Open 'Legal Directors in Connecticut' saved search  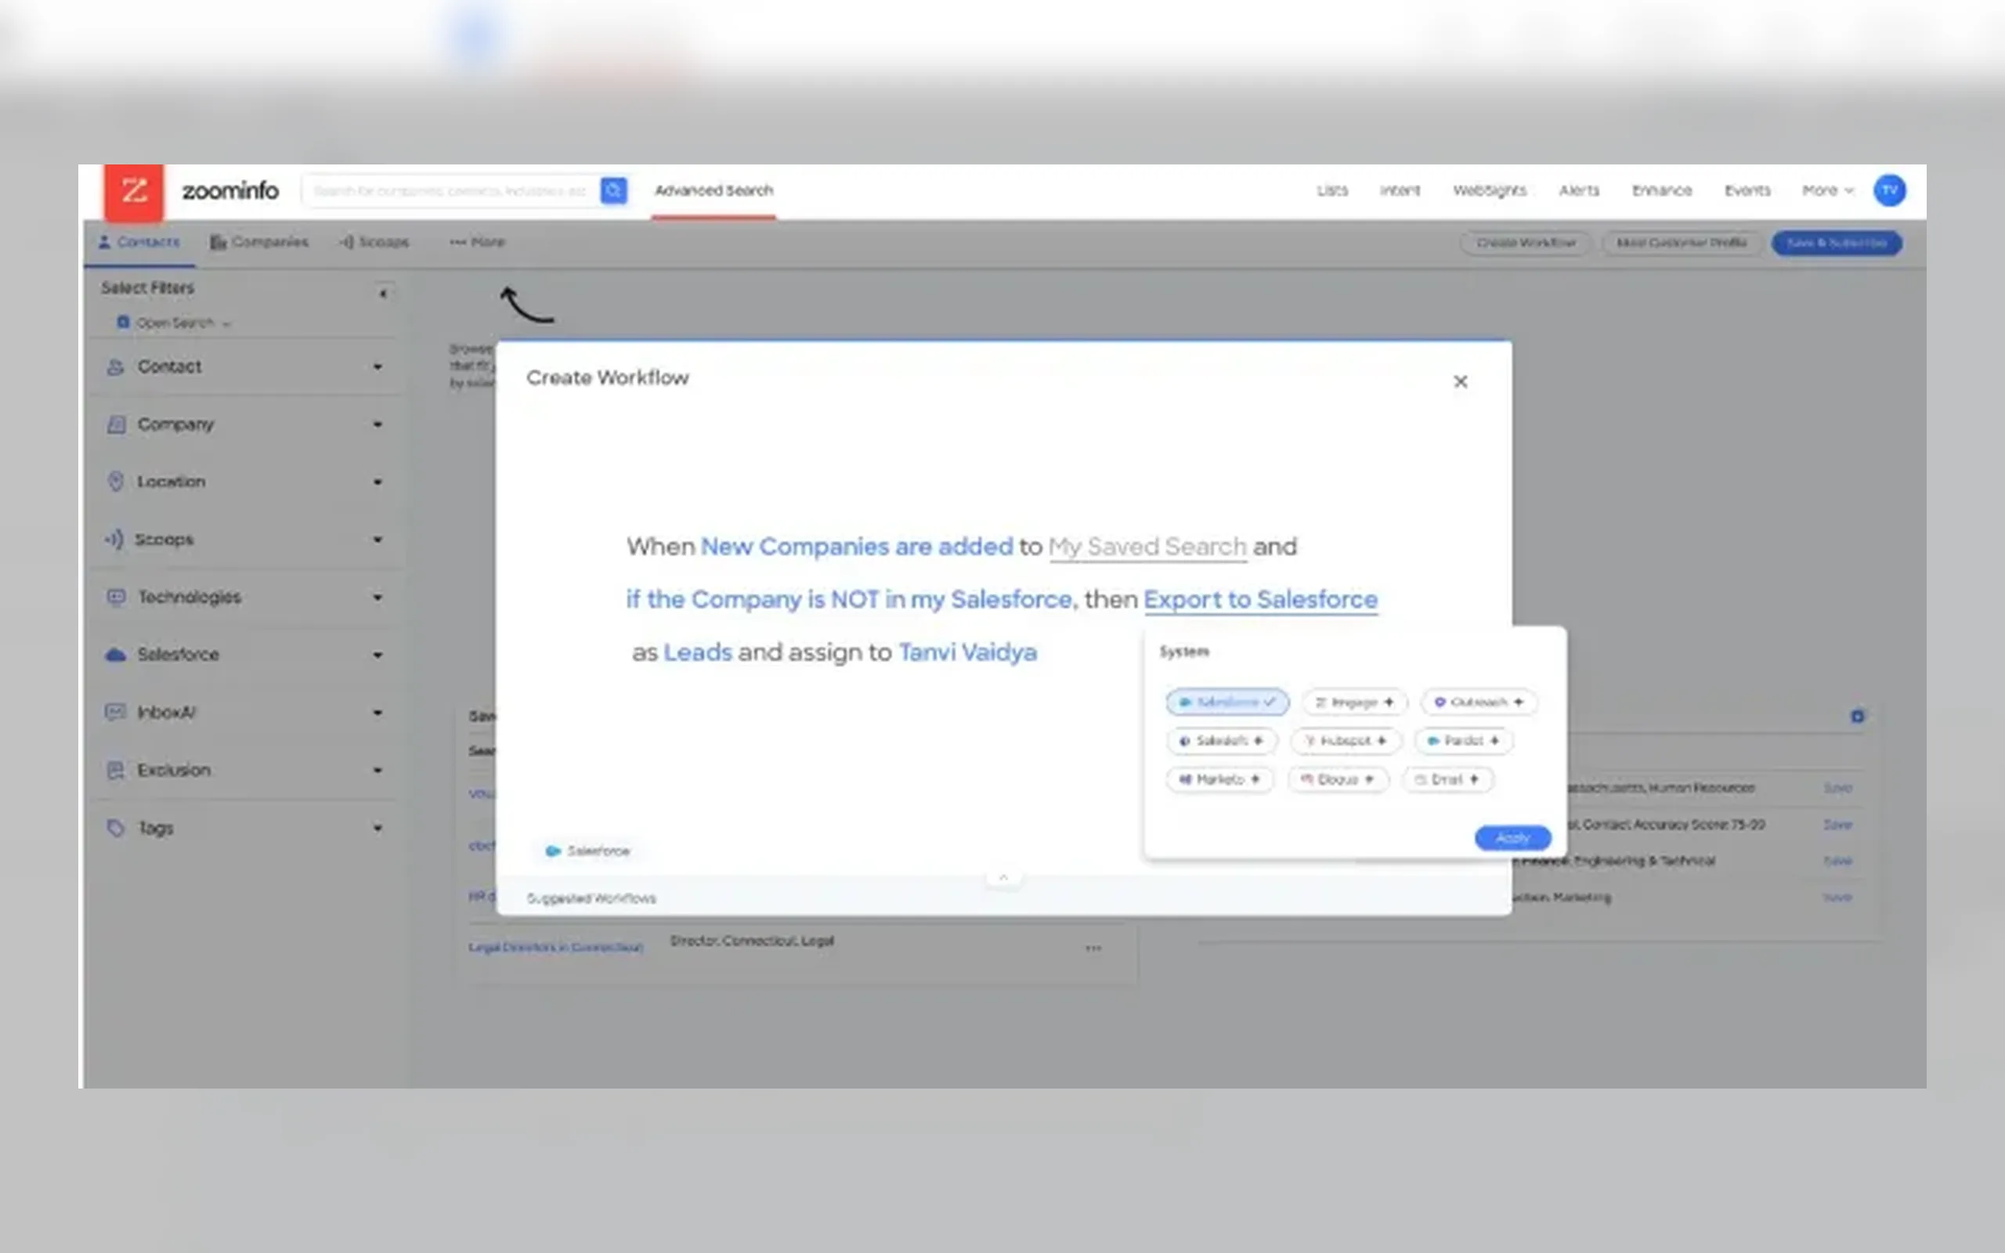pyautogui.click(x=555, y=948)
